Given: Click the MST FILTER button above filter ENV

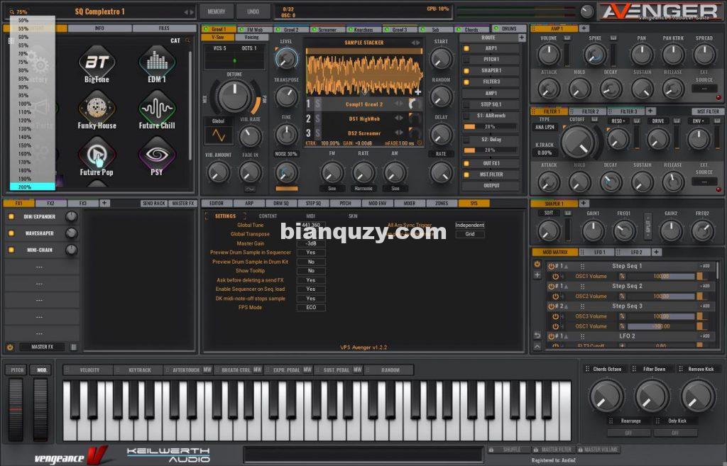Looking at the screenshot, I should tap(708, 111).
